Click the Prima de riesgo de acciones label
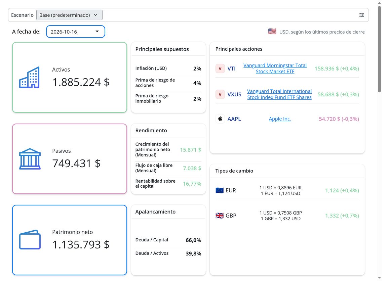This screenshot has height=281, width=390. click(155, 83)
